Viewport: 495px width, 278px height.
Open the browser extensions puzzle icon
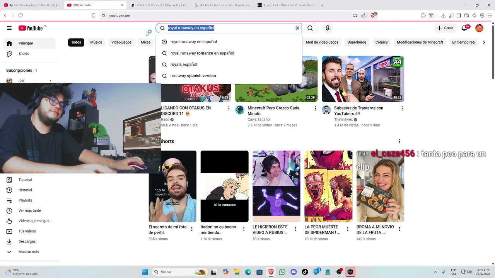423,15
